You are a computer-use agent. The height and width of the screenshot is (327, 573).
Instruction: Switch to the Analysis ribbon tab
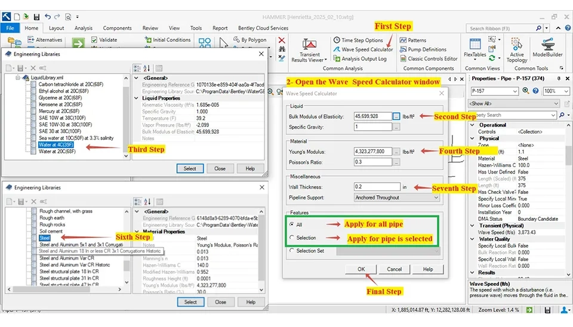coord(84,28)
